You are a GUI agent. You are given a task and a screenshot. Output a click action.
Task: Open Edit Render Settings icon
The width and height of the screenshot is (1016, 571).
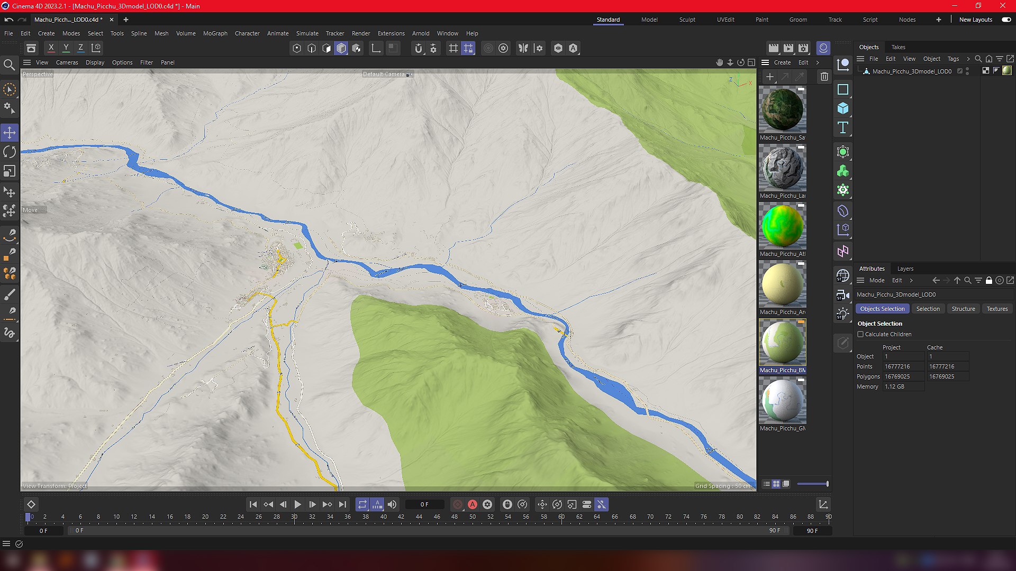[x=803, y=48]
